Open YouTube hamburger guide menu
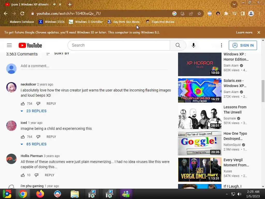 coord(9,45)
